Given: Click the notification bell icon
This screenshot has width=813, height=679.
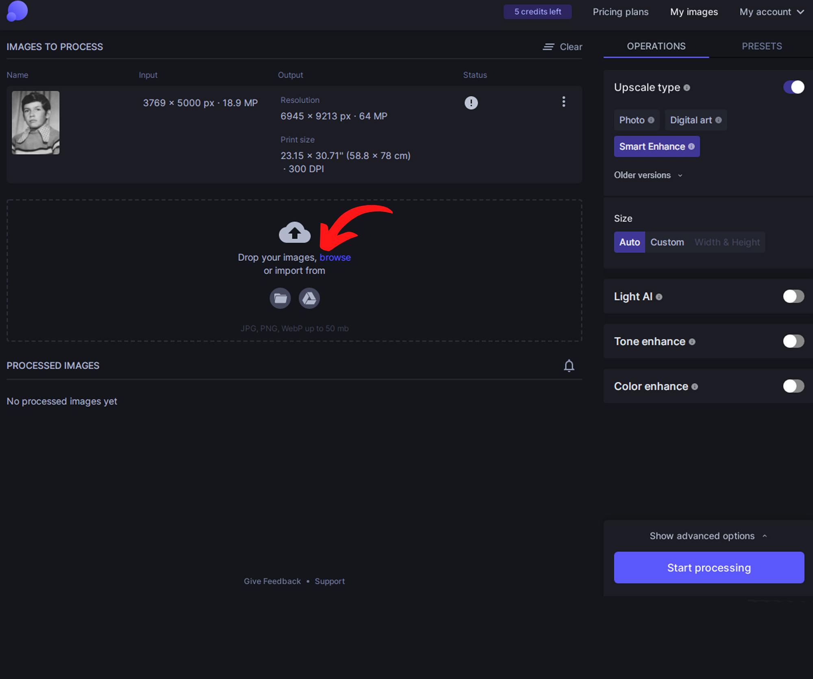Looking at the screenshot, I should point(569,366).
